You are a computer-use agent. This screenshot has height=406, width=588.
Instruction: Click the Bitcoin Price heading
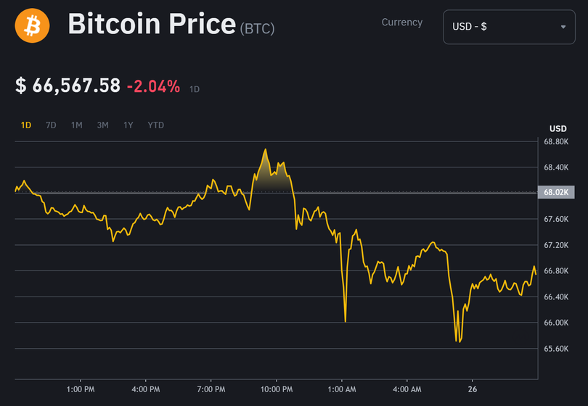151,25
